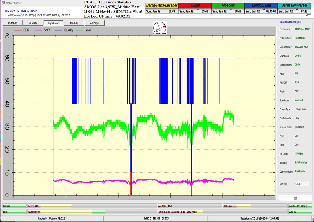Click the Level 34% meter bar
The image size is (314, 222).
[x=92, y=206]
